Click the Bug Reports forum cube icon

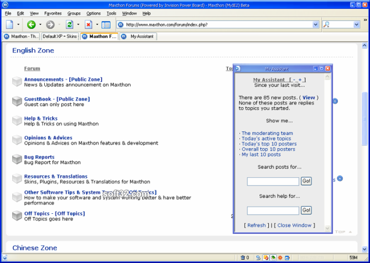pos(17,159)
